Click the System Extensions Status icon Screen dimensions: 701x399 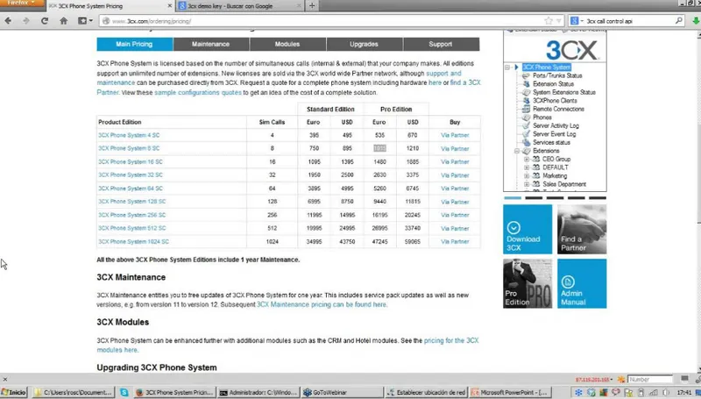coord(527,92)
